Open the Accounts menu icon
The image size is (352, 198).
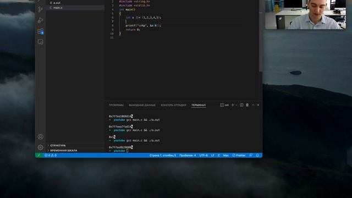40,136
